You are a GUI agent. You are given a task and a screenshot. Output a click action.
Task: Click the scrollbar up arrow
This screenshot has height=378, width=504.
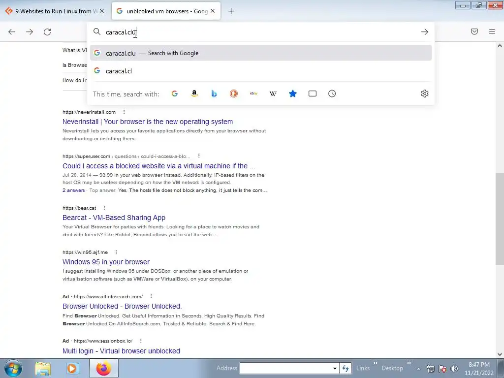(x=500, y=46)
